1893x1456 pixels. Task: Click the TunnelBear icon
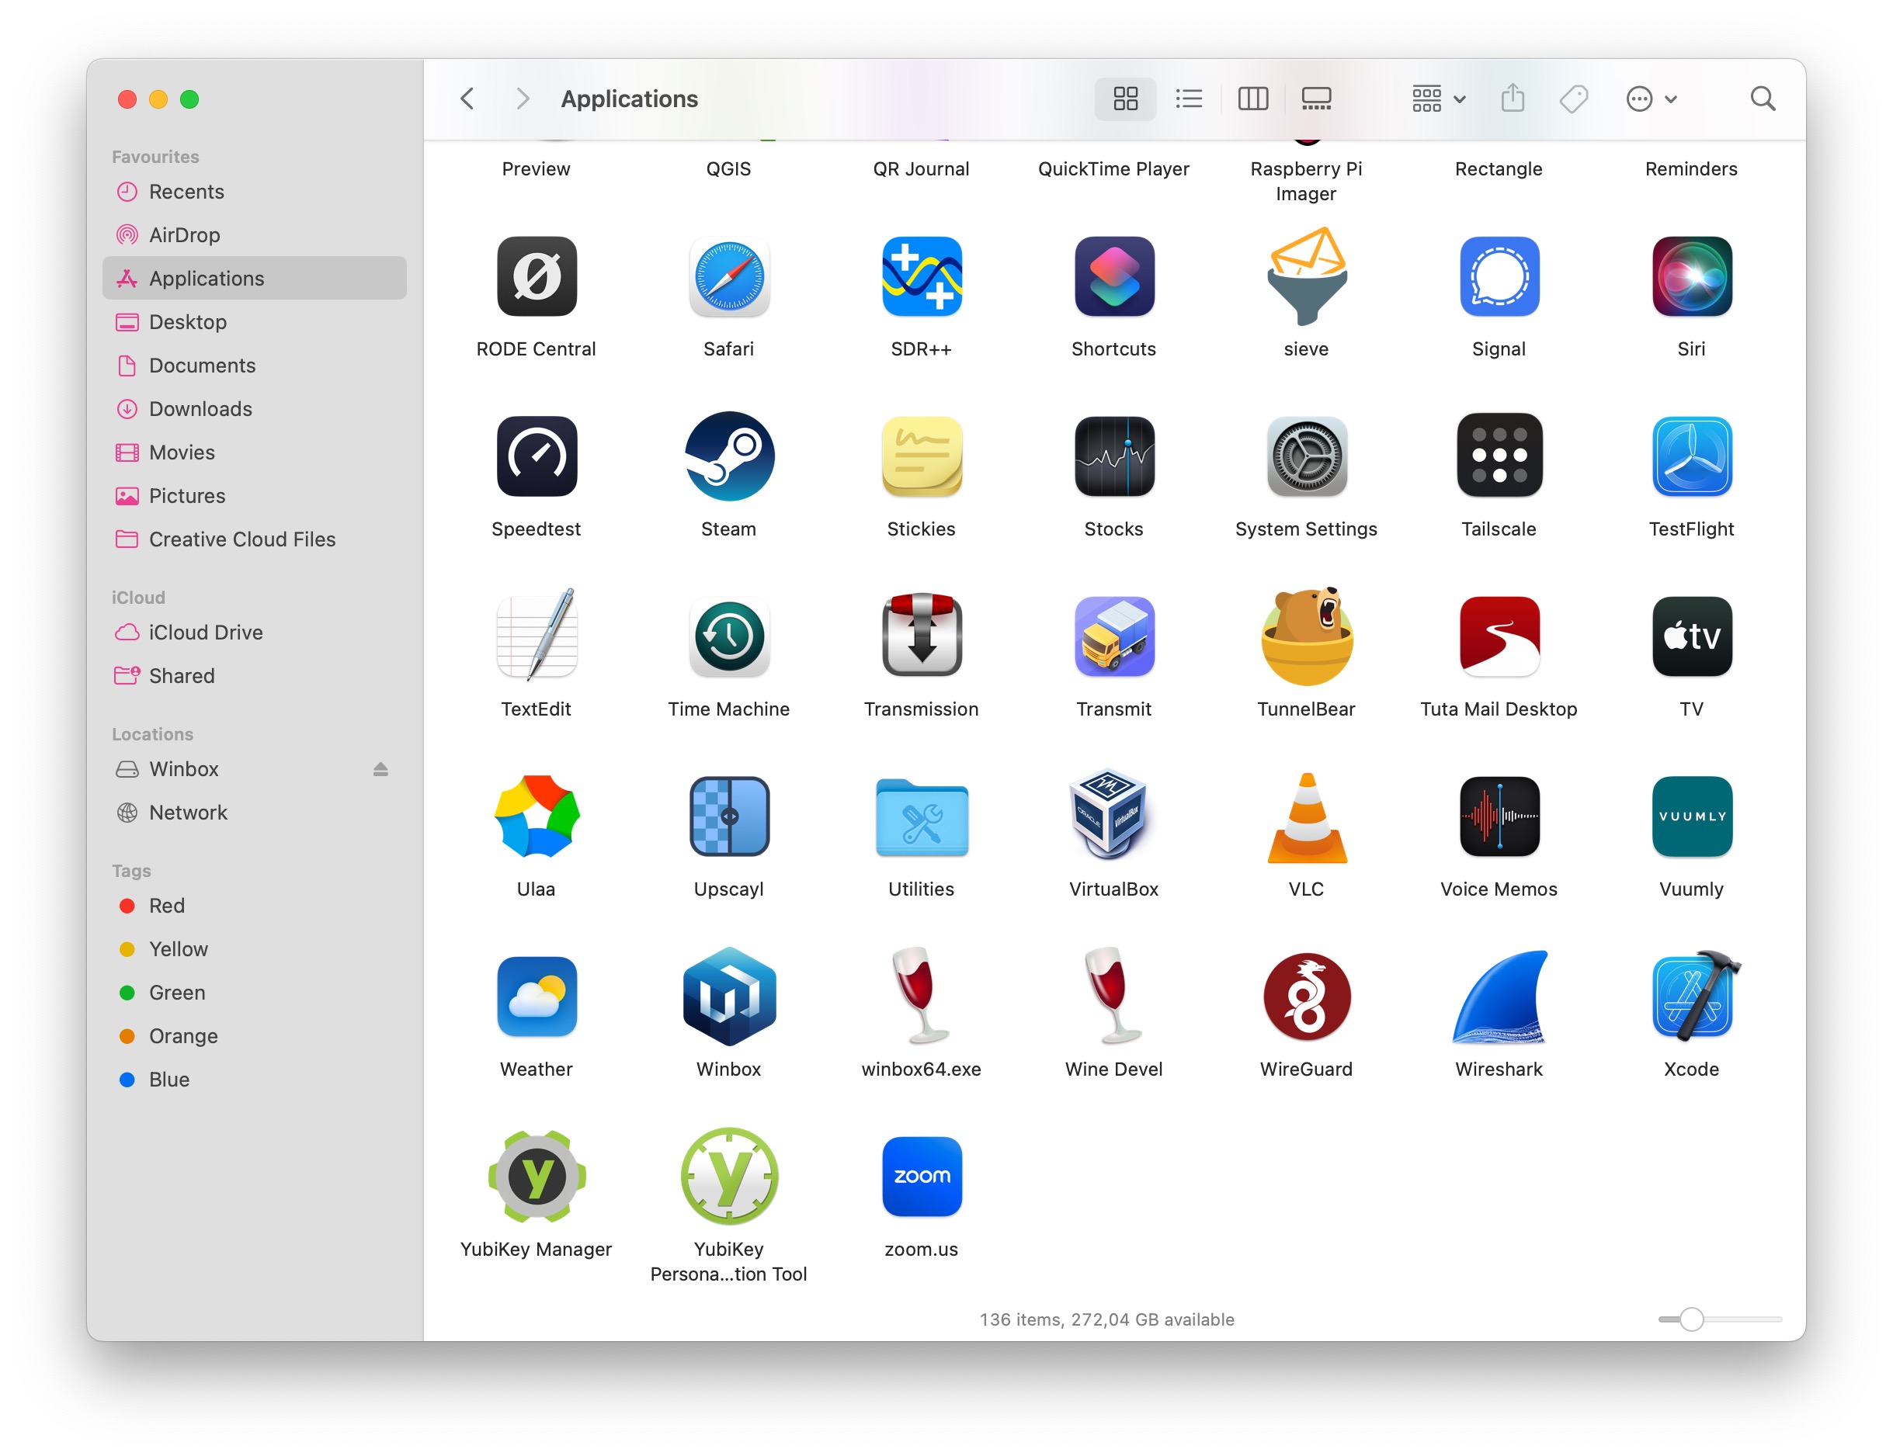pos(1306,635)
